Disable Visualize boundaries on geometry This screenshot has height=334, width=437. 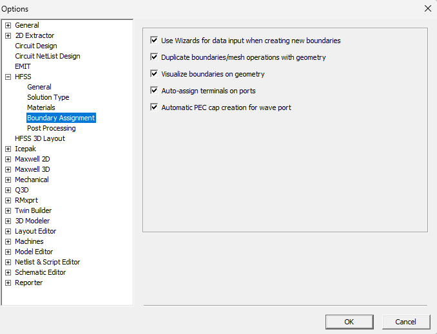tap(154, 74)
